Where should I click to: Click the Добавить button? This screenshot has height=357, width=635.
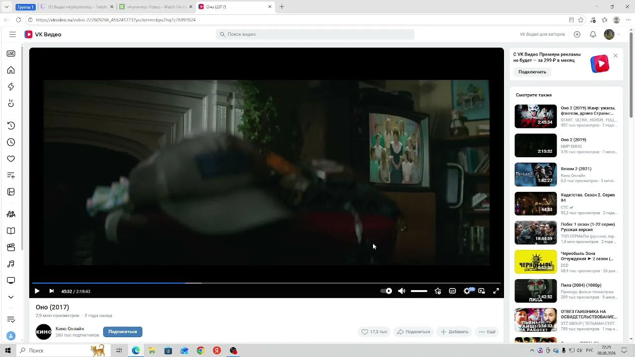pos(454,332)
